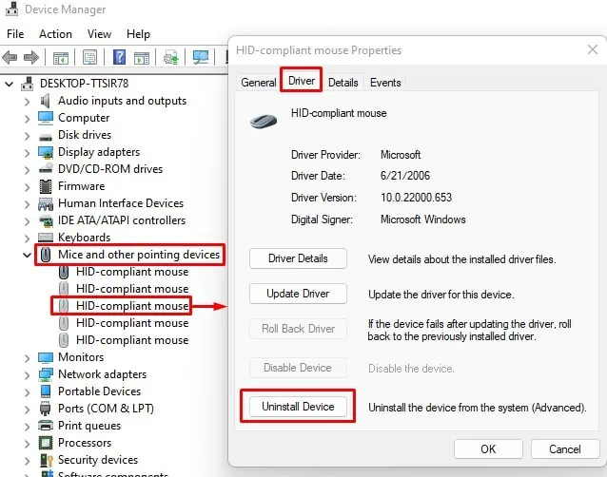Click the Monitors category icon
607x477 pixels.
pos(46,357)
